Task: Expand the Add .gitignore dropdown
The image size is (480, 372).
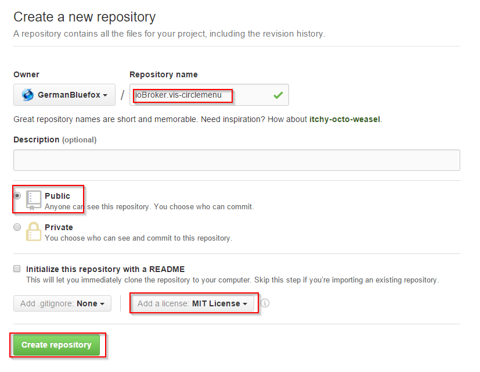Action: click(x=62, y=303)
